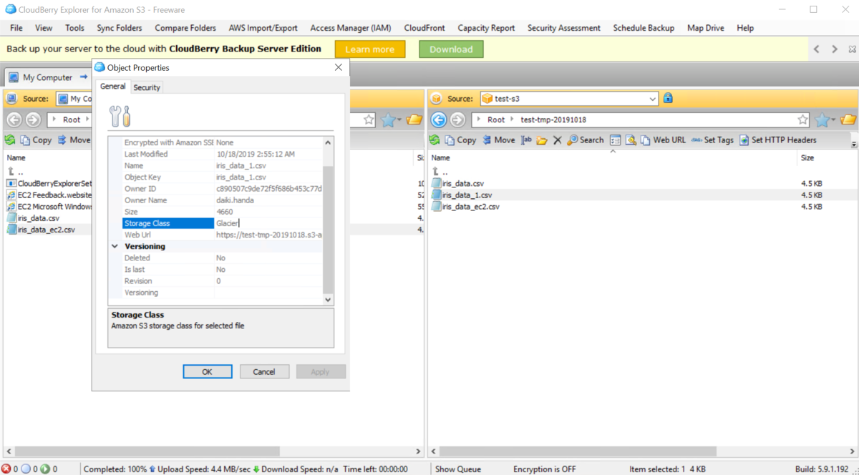The image size is (859, 475).
Task: Dismiss the banner with its X
Action: (852, 49)
